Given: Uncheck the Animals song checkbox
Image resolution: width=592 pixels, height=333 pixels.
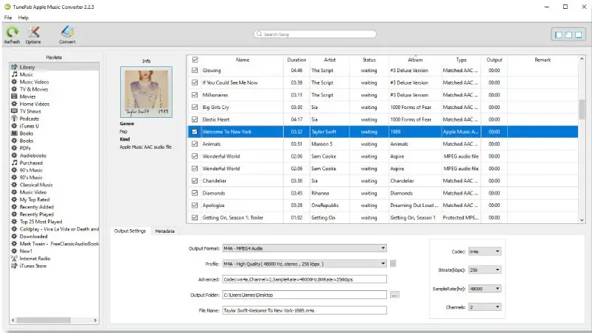Looking at the screenshot, I should pos(195,144).
